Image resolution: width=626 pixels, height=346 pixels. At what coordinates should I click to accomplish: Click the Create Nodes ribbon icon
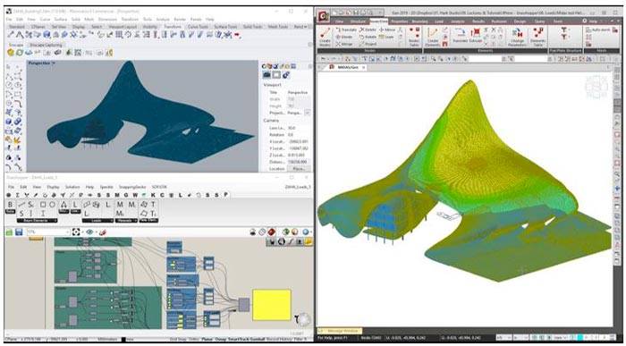pos(325,37)
